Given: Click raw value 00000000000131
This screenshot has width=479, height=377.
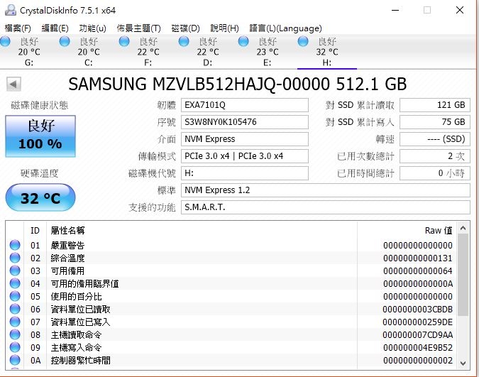Looking at the screenshot, I should [417, 258].
